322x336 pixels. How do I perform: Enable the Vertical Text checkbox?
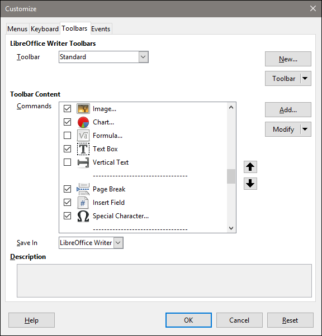point(68,162)
